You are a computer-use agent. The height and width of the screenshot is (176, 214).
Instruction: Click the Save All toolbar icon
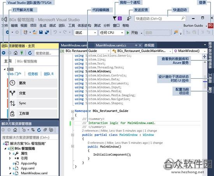coord(47,32)
